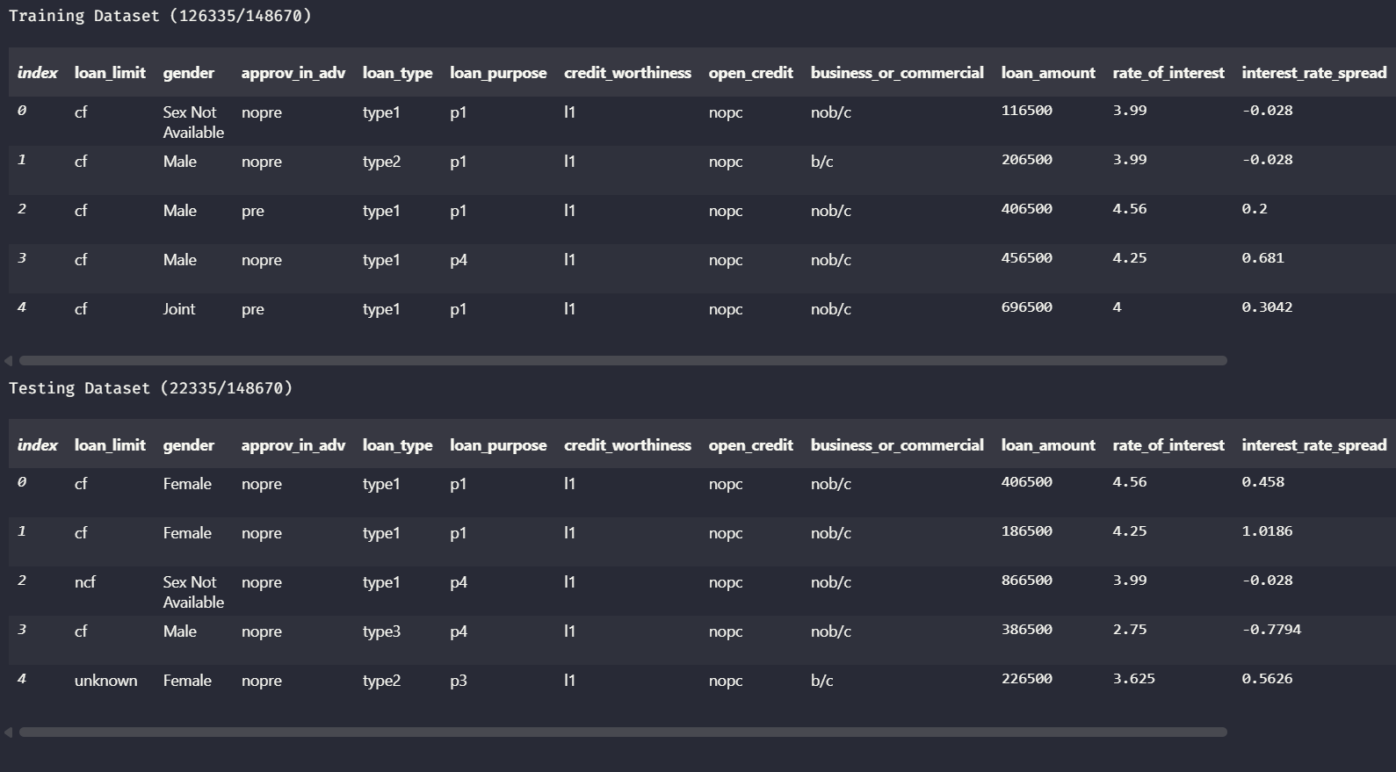Image resolution: width=1396 pixels, height=772 pixels.
Task: Click rate_of_interest header in Training table
Action: pyautogui.click(x=1168, y=73)
